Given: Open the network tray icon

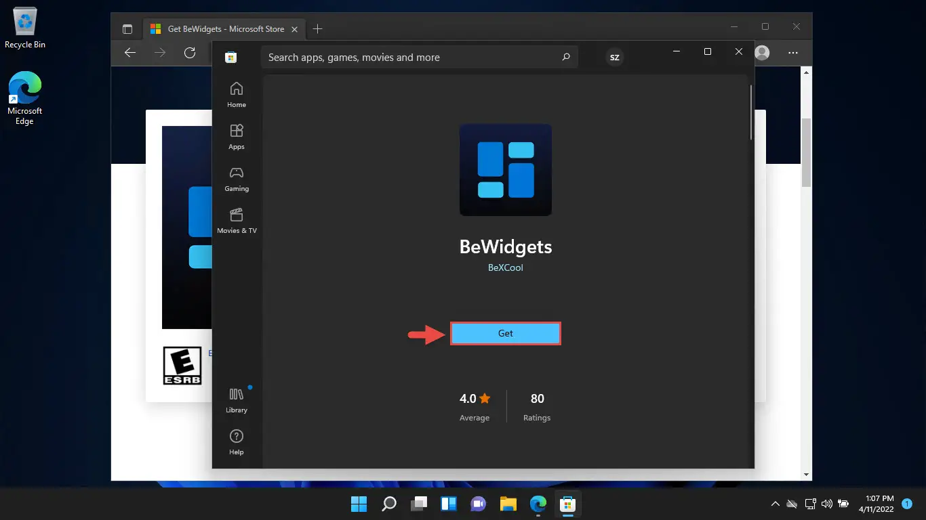Looking at the screenshot, I should [810, 504].
